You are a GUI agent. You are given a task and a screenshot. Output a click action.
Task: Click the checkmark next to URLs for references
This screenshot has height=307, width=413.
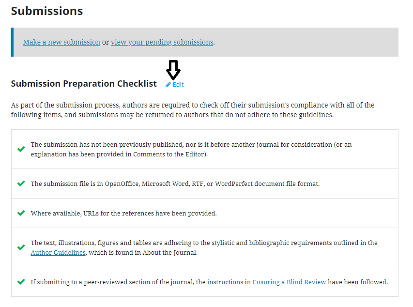tap(21, 213)
